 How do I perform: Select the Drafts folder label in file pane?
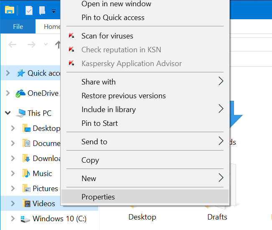coord(217,217)
